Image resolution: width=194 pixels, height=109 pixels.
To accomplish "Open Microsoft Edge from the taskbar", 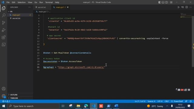I will click(86, 106).
